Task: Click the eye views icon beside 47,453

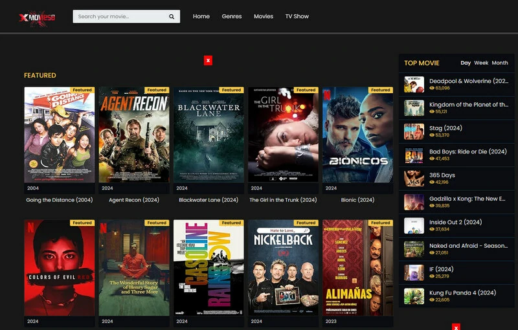Action: point(432,159)
